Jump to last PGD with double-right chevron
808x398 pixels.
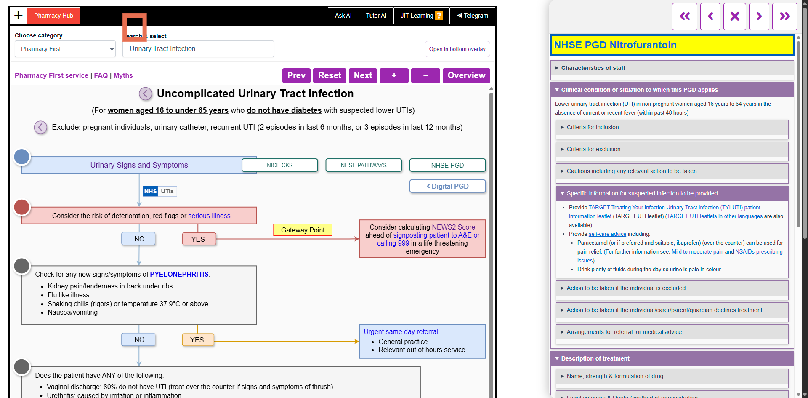click(x=784, y=16)
